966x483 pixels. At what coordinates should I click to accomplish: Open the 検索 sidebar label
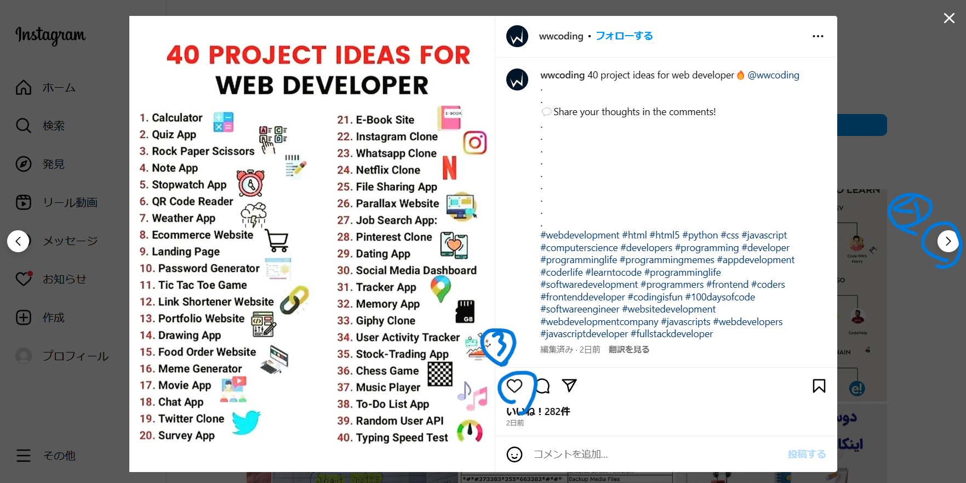[54, 126]
